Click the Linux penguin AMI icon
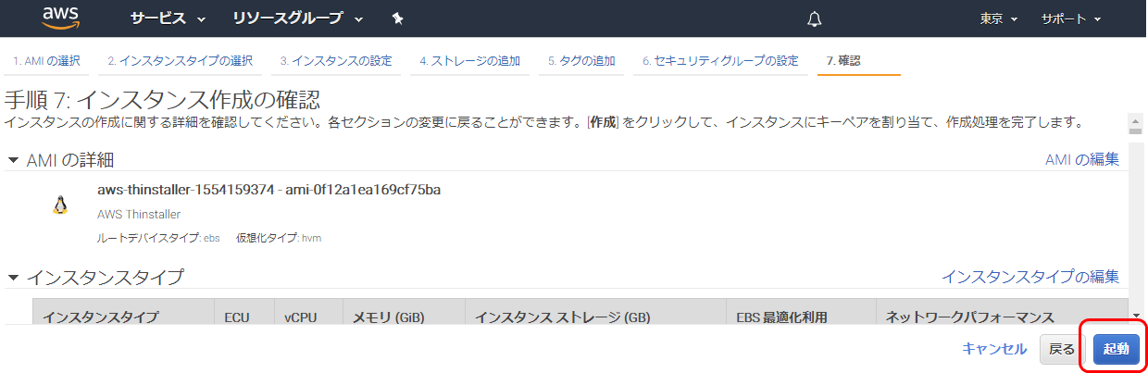This screenshot has height=373, width=1148. point(60,205)
